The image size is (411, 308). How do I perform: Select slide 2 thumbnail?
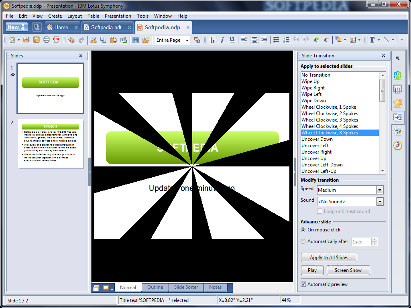click(50, 144)
